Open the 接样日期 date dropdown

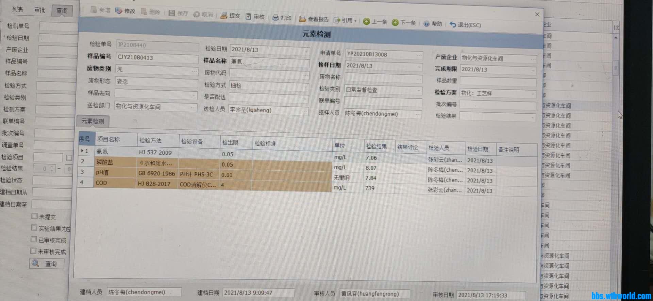coord(419,67)
